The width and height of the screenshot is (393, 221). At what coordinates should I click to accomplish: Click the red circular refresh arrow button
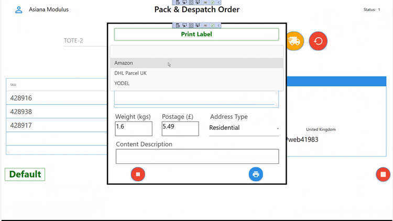click(x=318, y=41)
